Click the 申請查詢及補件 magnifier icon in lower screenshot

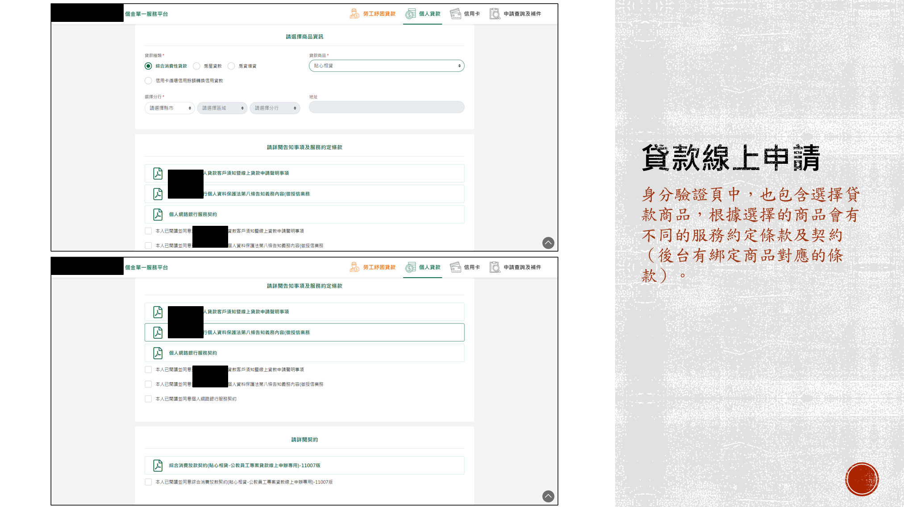click(495, 267)
